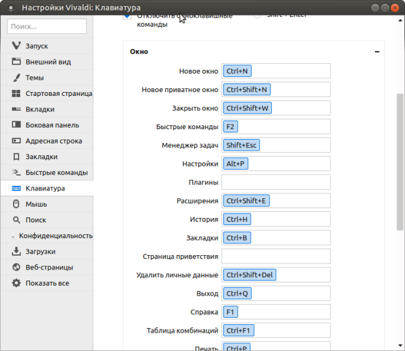405x351 pixels.
Task: Disable the Отключить одноклавишные команды checkbox
Action: tap(127, 16)
